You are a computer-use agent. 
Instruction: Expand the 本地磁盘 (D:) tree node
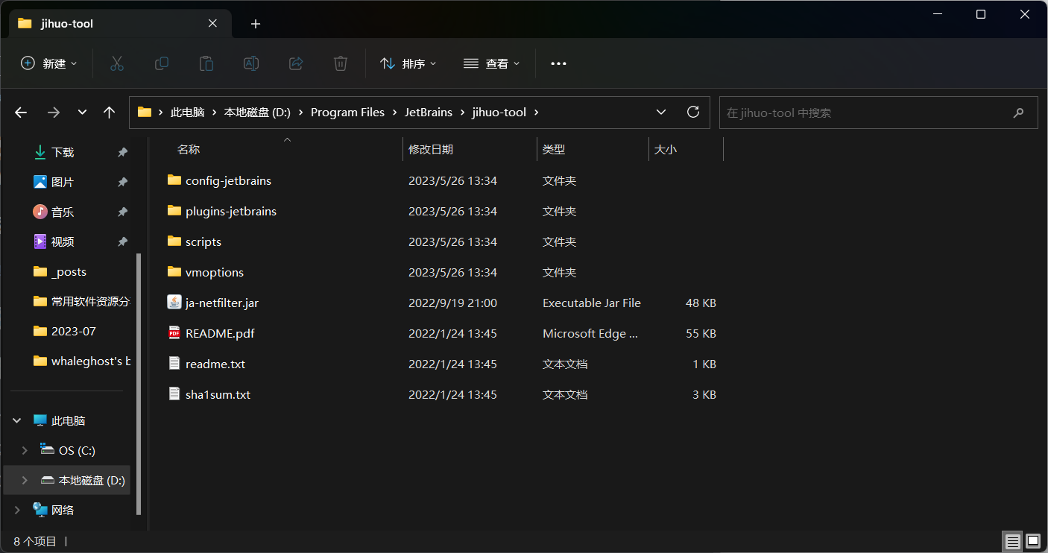click(25, 480)
